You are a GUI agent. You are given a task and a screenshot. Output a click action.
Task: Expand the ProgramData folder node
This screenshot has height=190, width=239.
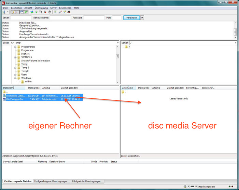click(15, 47)
